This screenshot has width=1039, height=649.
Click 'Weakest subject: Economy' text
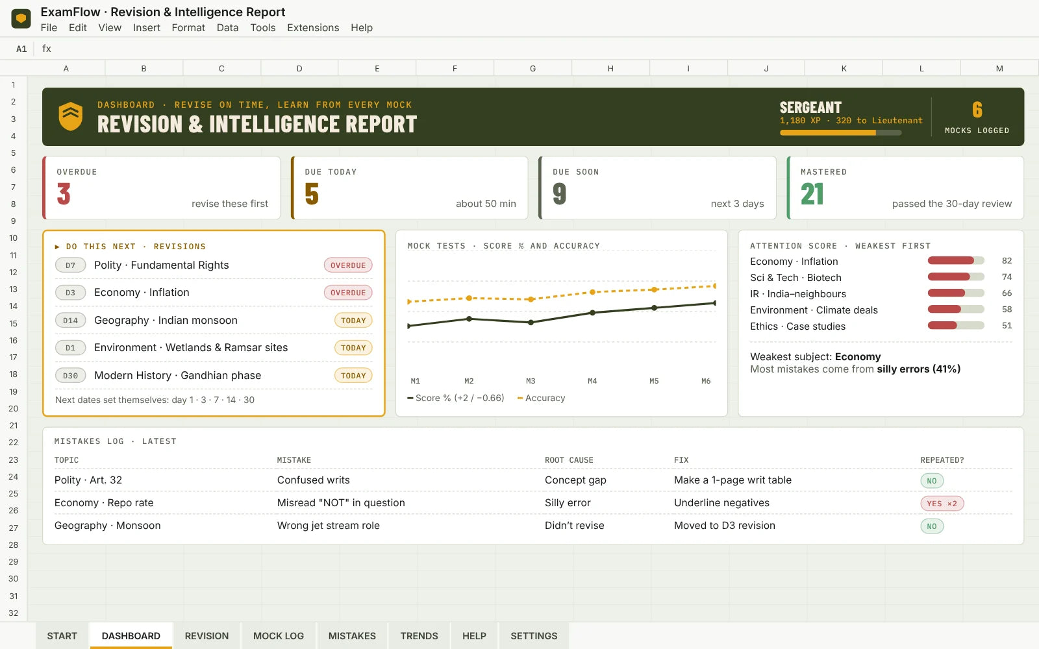pos(816,357)
